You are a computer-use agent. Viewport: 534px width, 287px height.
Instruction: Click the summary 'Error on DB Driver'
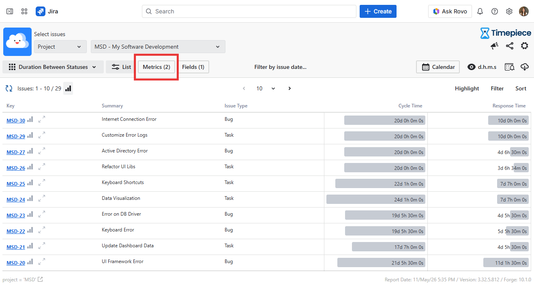[121, 214]
